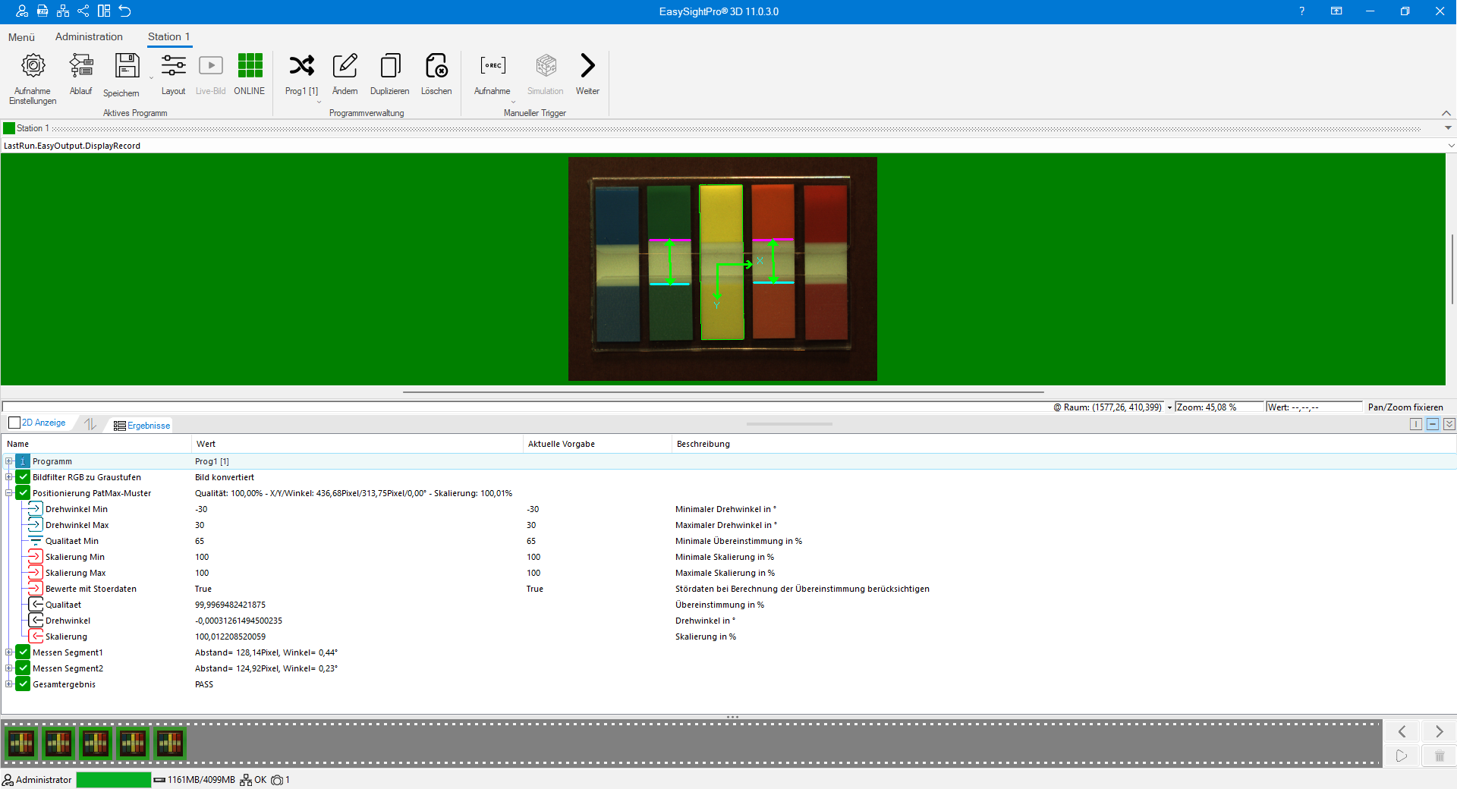Click the Ablauf workflow icon

(80, 67)
